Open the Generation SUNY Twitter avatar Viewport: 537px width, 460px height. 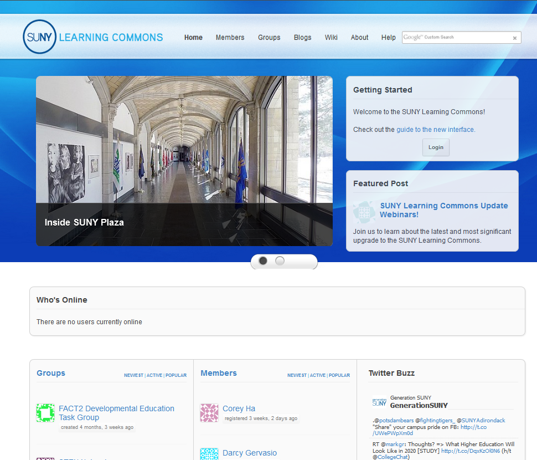click(379, 402)
